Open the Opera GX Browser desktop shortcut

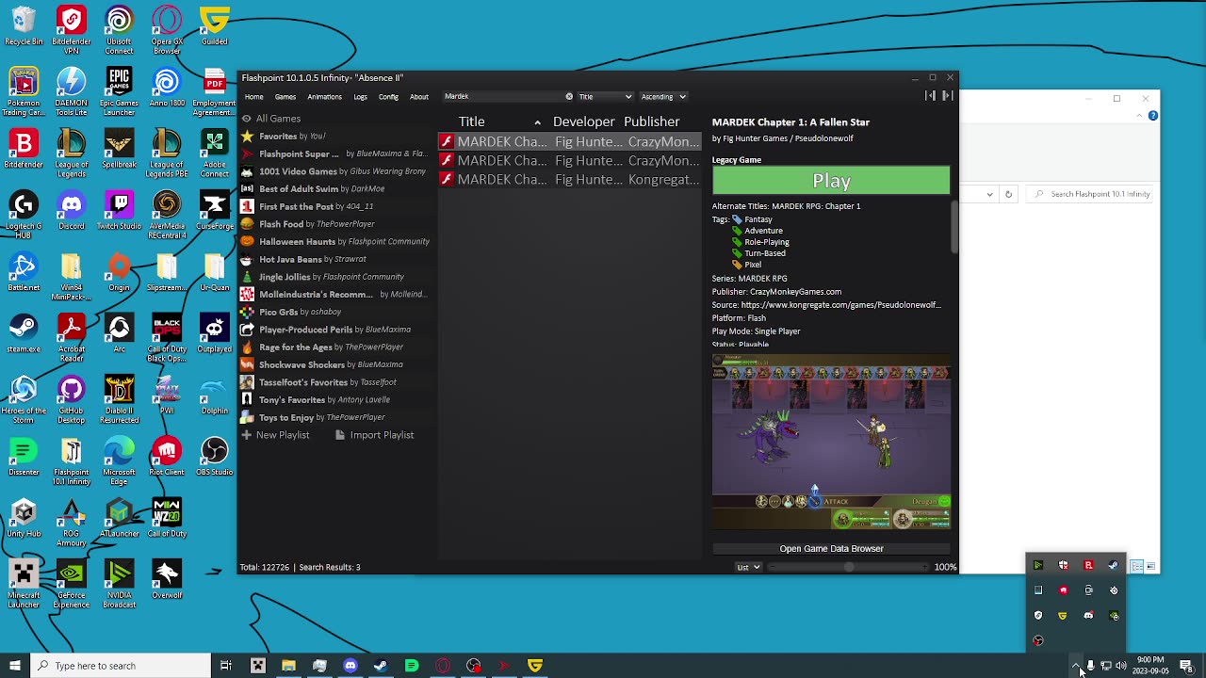pos(167,28)
